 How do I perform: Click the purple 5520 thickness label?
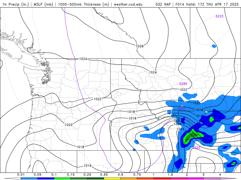click(x=196, y=148)
